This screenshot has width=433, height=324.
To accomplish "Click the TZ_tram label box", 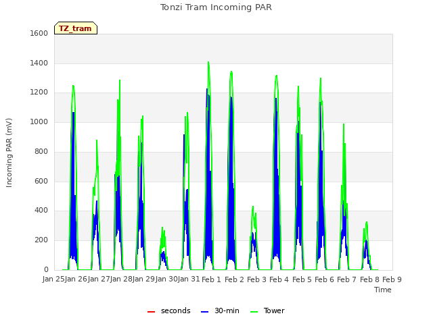I will 76,28.
